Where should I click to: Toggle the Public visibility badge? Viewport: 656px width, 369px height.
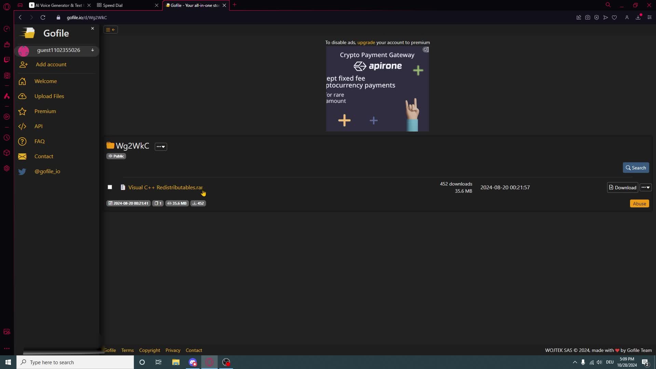(116, 156)
